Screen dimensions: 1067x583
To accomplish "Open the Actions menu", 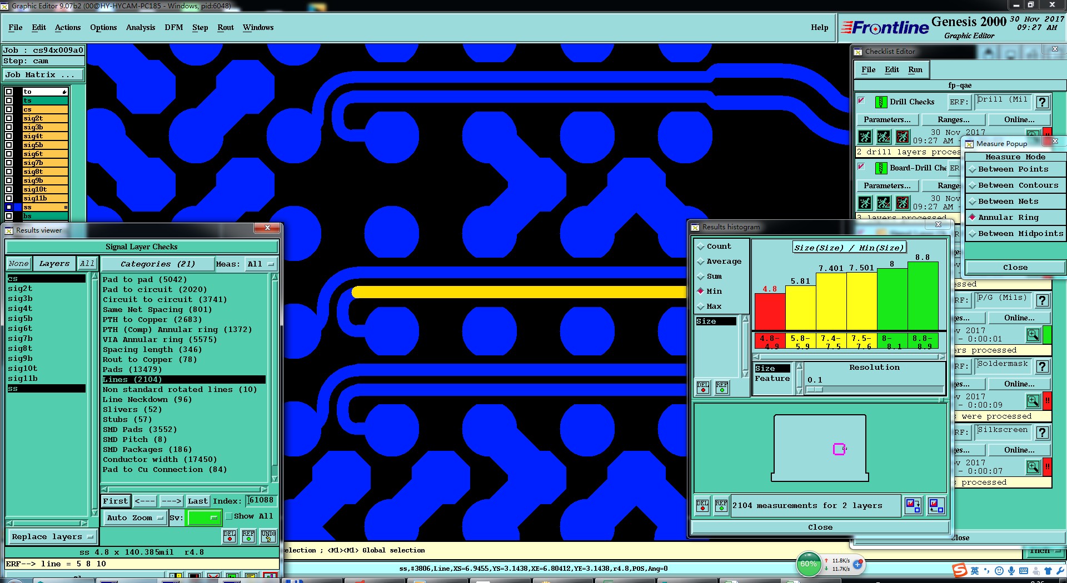I will [x=68, y=27].
